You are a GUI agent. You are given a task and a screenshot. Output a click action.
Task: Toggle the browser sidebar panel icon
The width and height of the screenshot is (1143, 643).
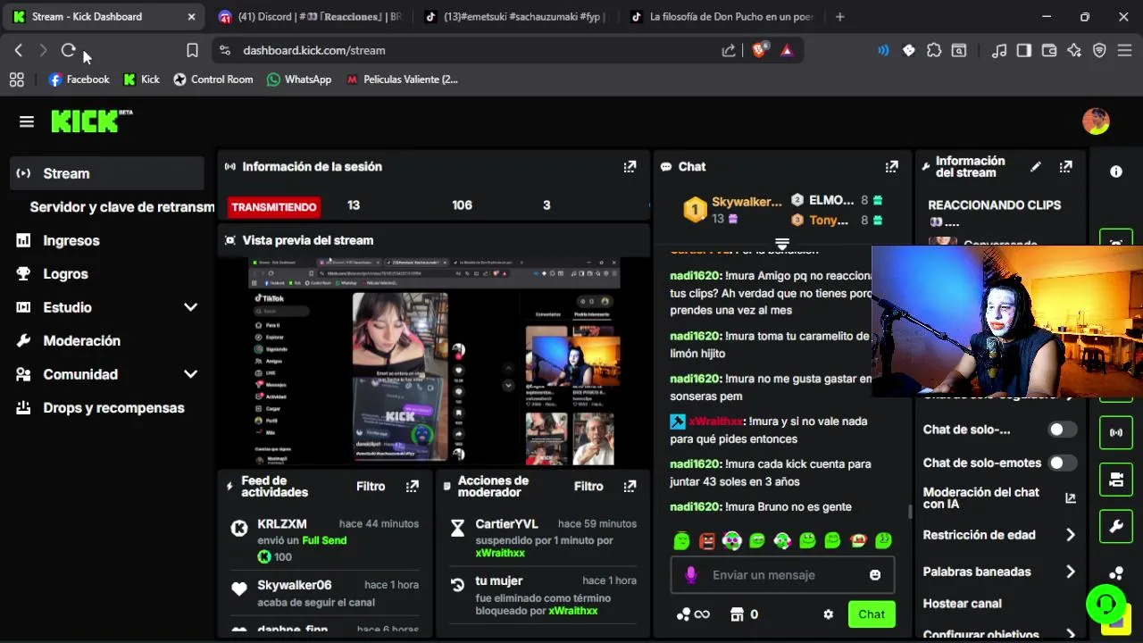[x=1024, y=51]
